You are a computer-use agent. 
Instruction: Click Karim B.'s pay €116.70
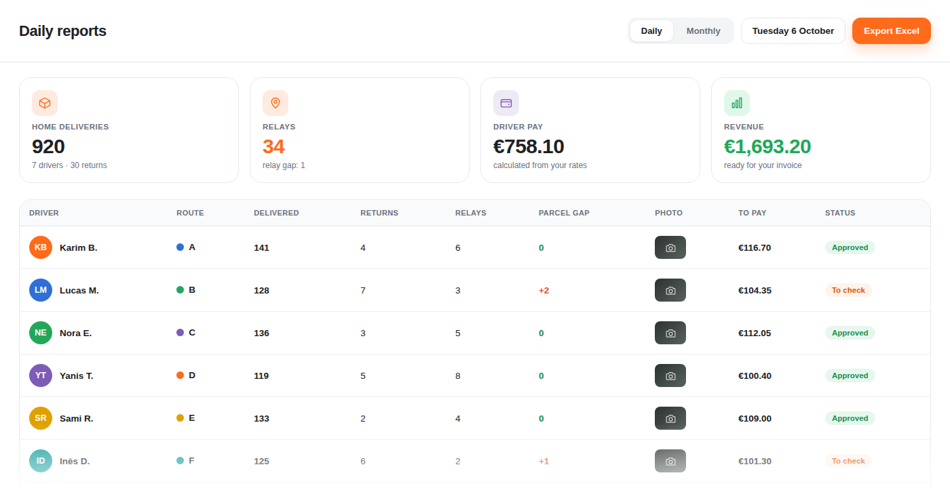[755, 247]
